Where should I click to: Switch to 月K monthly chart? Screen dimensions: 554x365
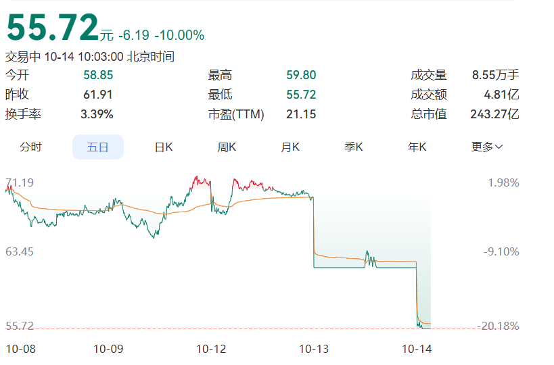coord(290,147)
